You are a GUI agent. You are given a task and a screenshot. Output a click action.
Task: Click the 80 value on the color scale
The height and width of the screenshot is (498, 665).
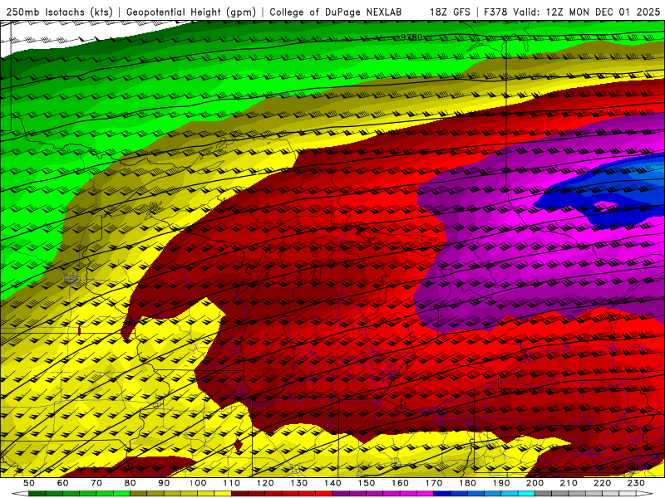130,483
